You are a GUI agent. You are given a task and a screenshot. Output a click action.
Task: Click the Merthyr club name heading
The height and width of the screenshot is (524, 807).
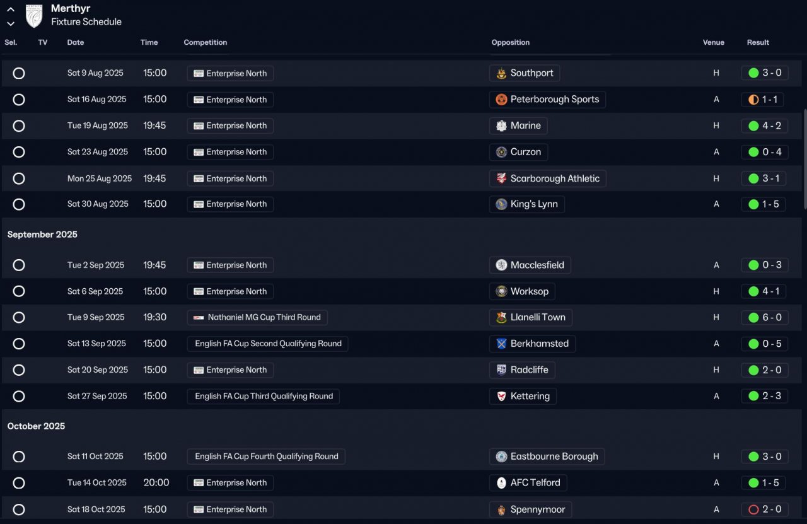[x=71, y=8]
